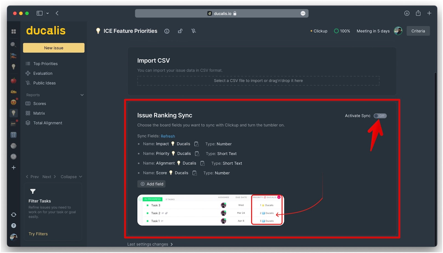Click the Clickup sync example thumbnail
Viewport: 443px width, 253px height.
click(211, 210)
